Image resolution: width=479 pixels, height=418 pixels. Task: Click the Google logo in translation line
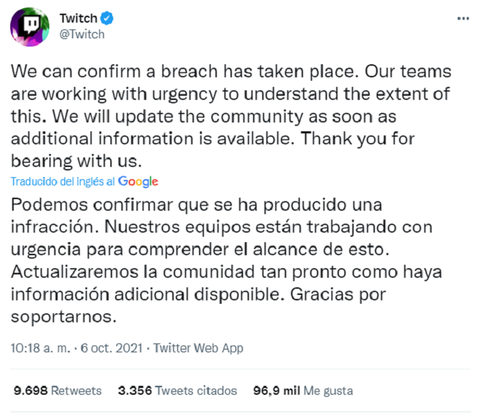pos(138,181)
